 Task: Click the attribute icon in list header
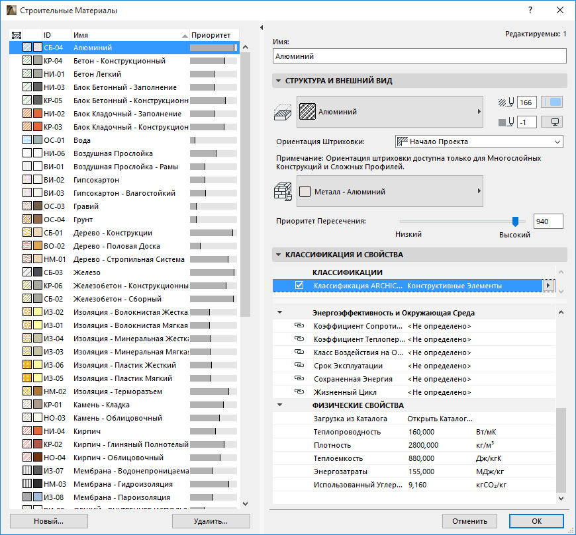(17, 34)
